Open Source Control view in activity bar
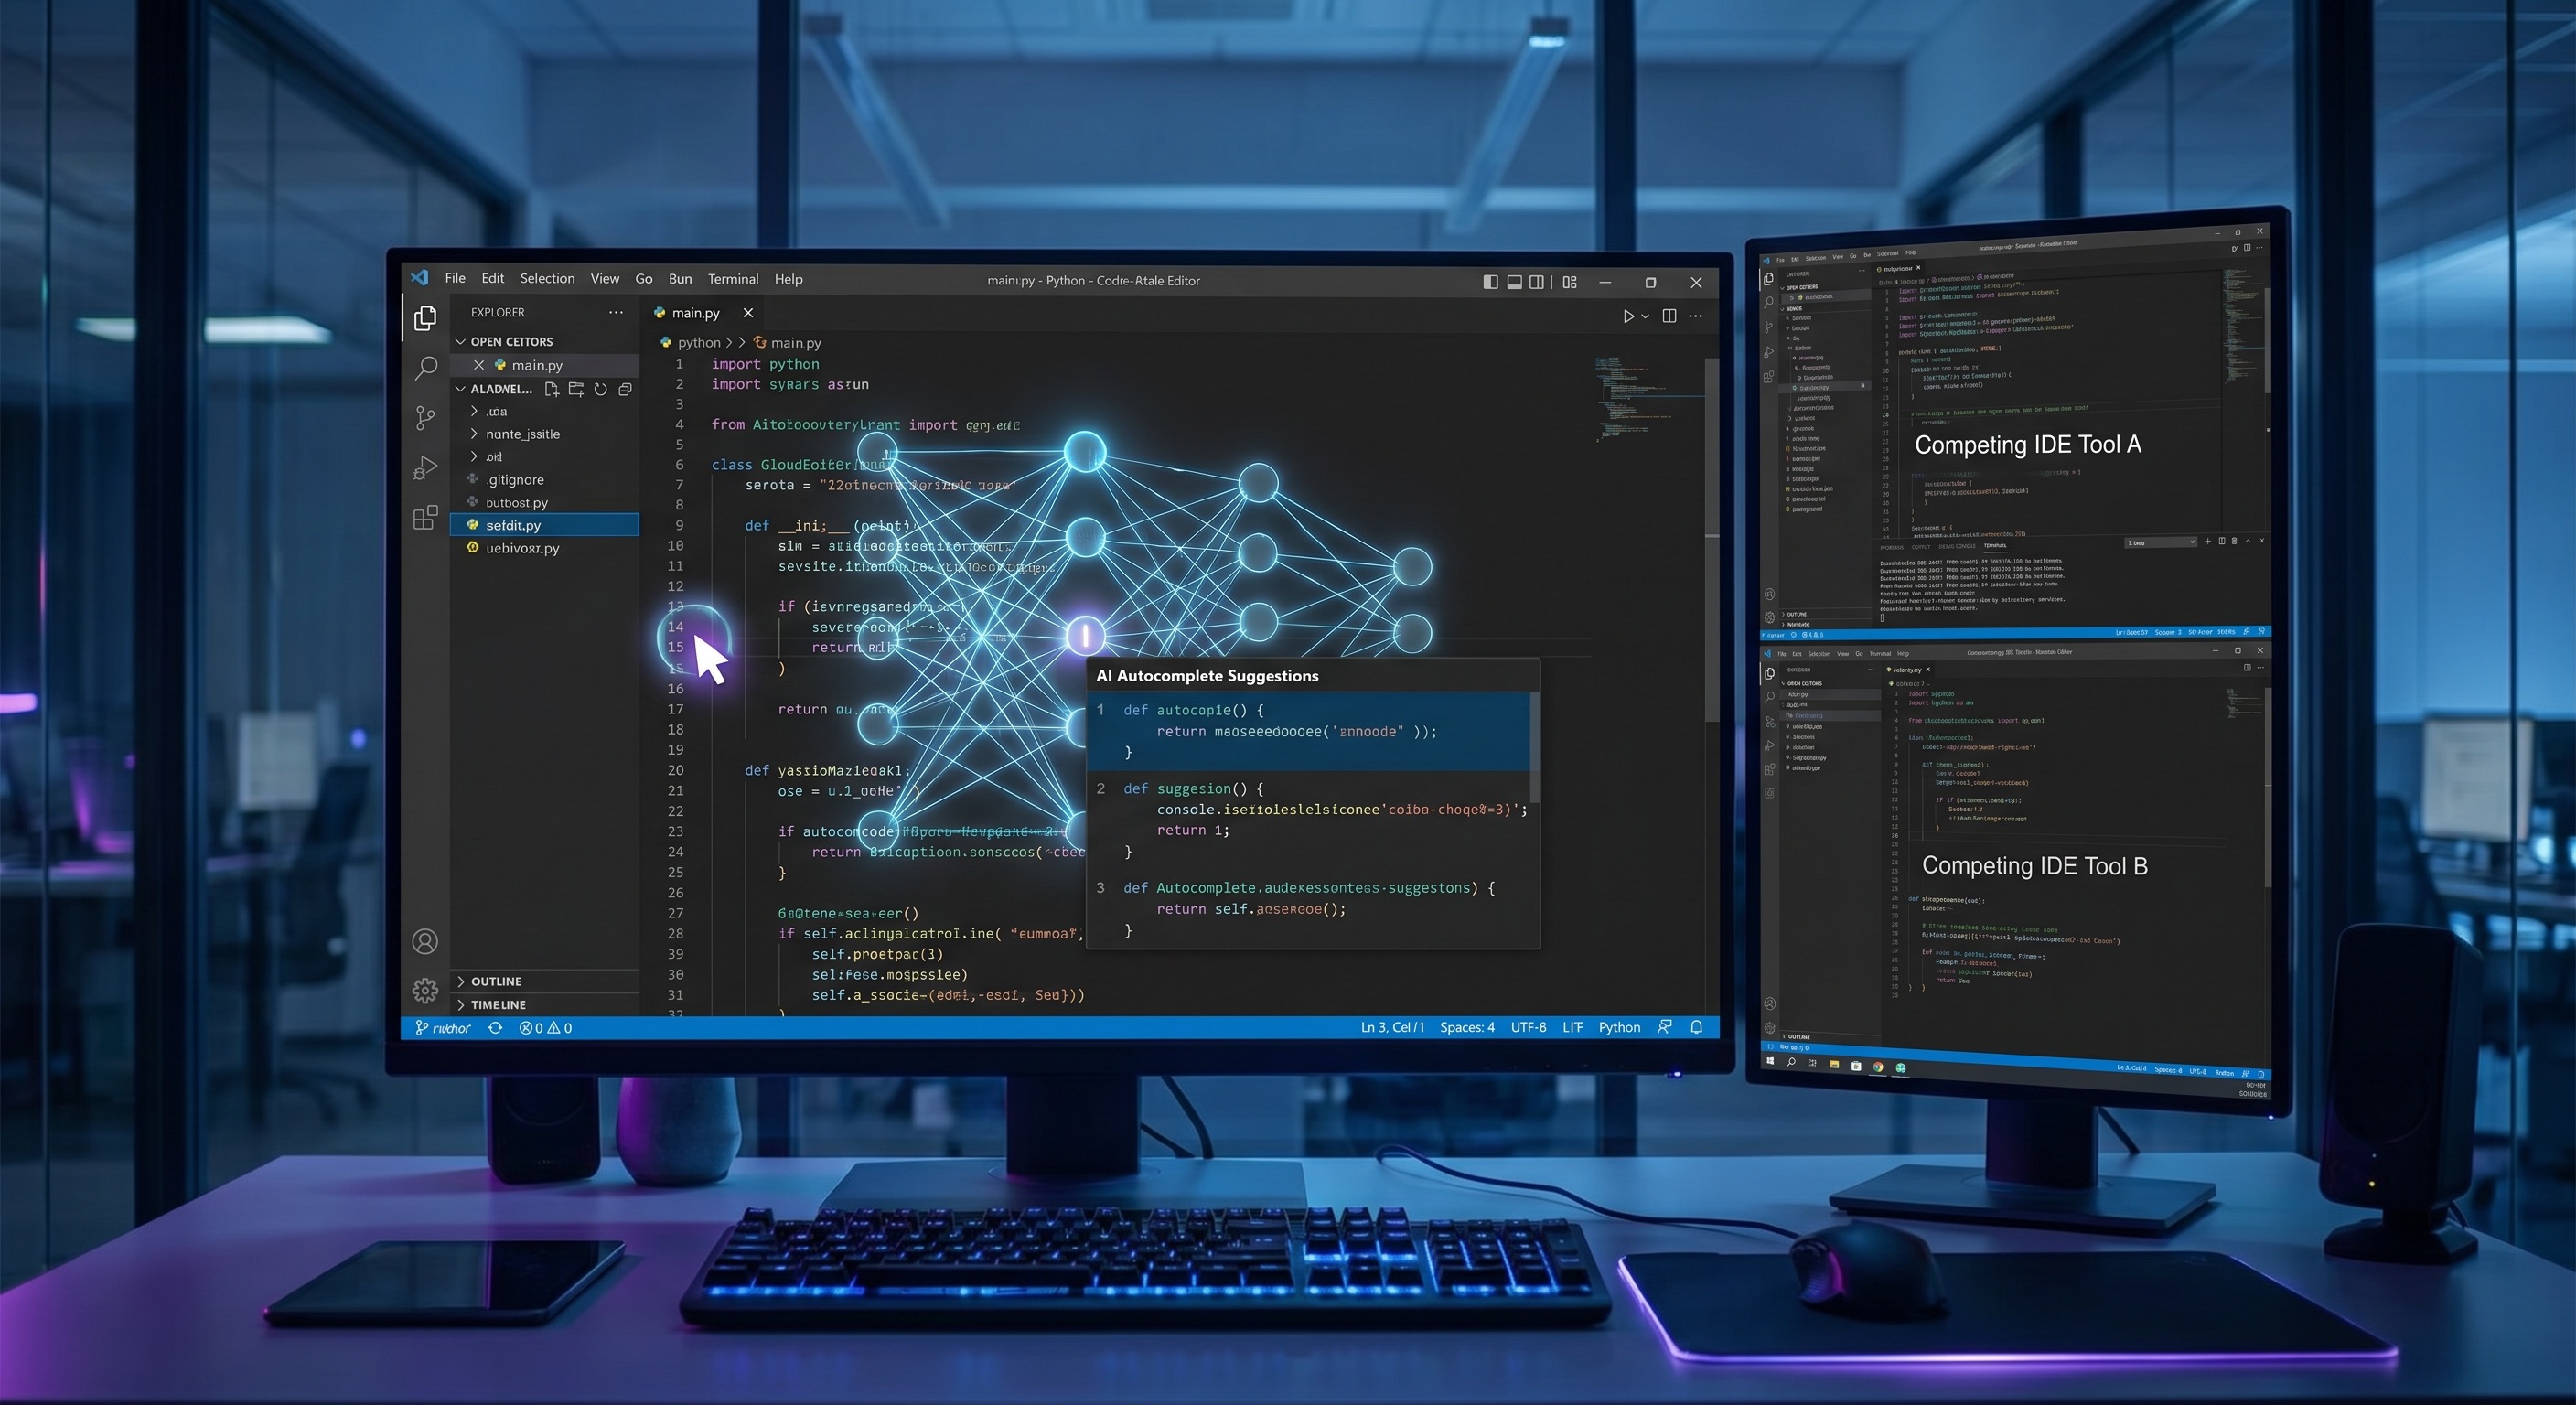Viewport: 2576px width, 1405px height. 425,417
